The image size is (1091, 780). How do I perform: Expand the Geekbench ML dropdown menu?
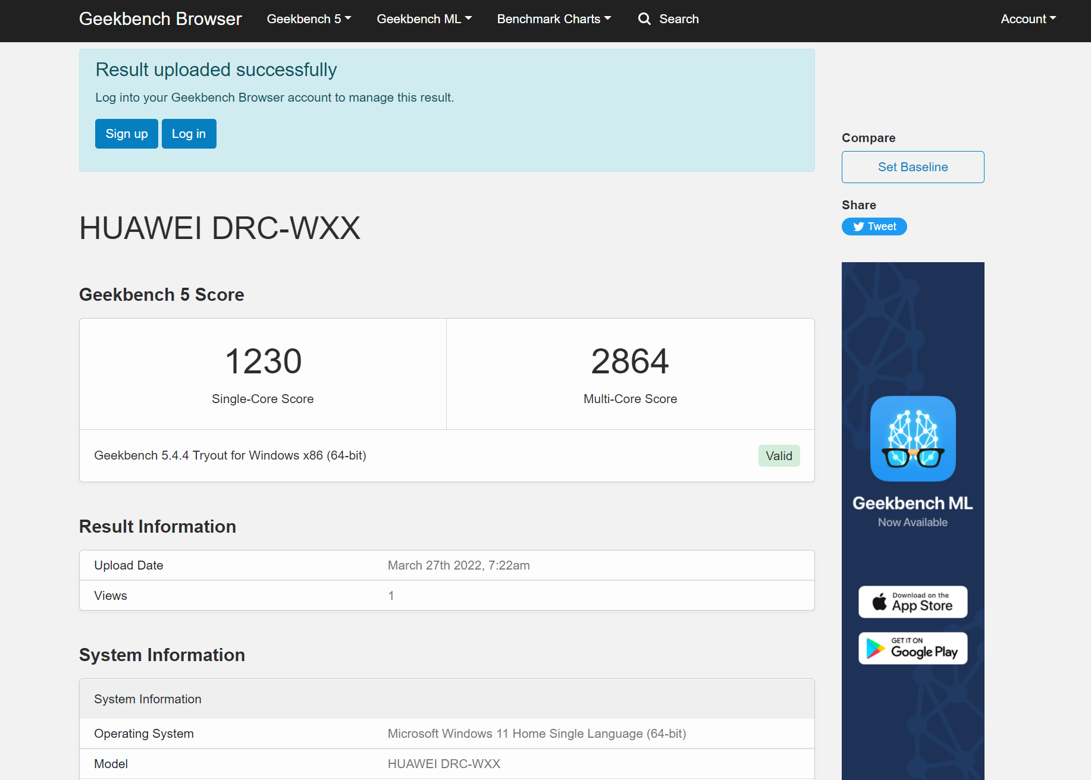424,19
